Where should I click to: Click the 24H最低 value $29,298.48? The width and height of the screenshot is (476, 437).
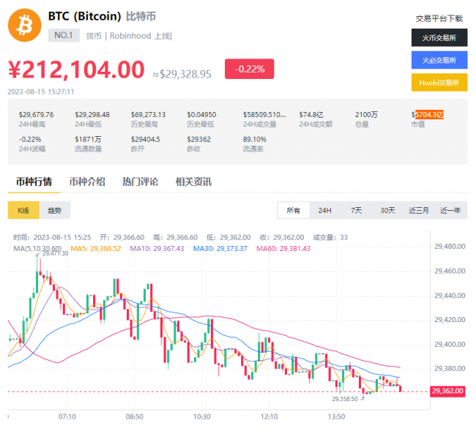coord(92,114)
